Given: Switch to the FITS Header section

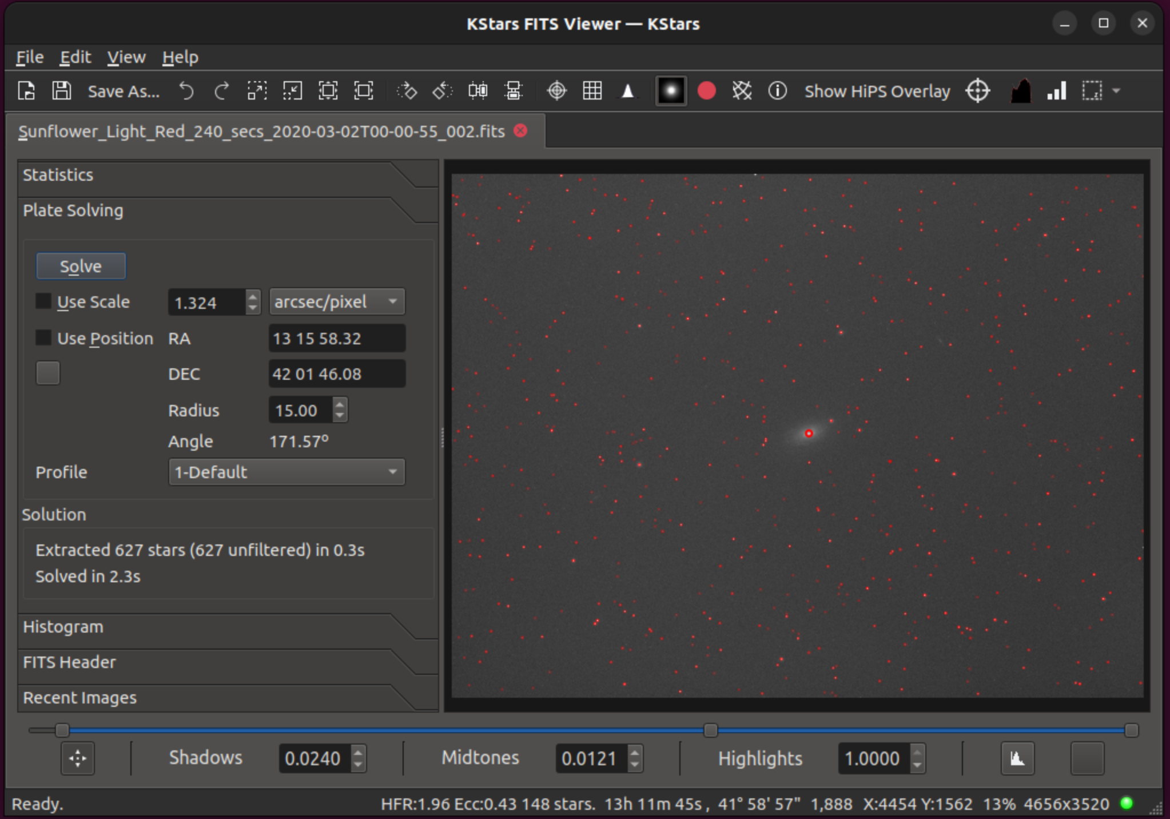Looking at the screenshot, I should coord(68,662).
